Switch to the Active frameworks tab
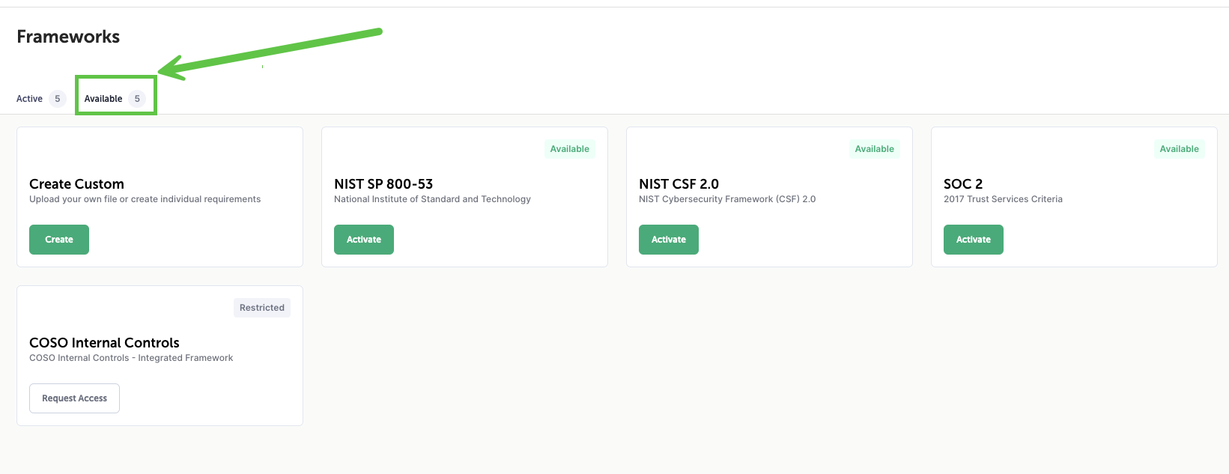Viewport: 1229px width, 474px height. 41,99
